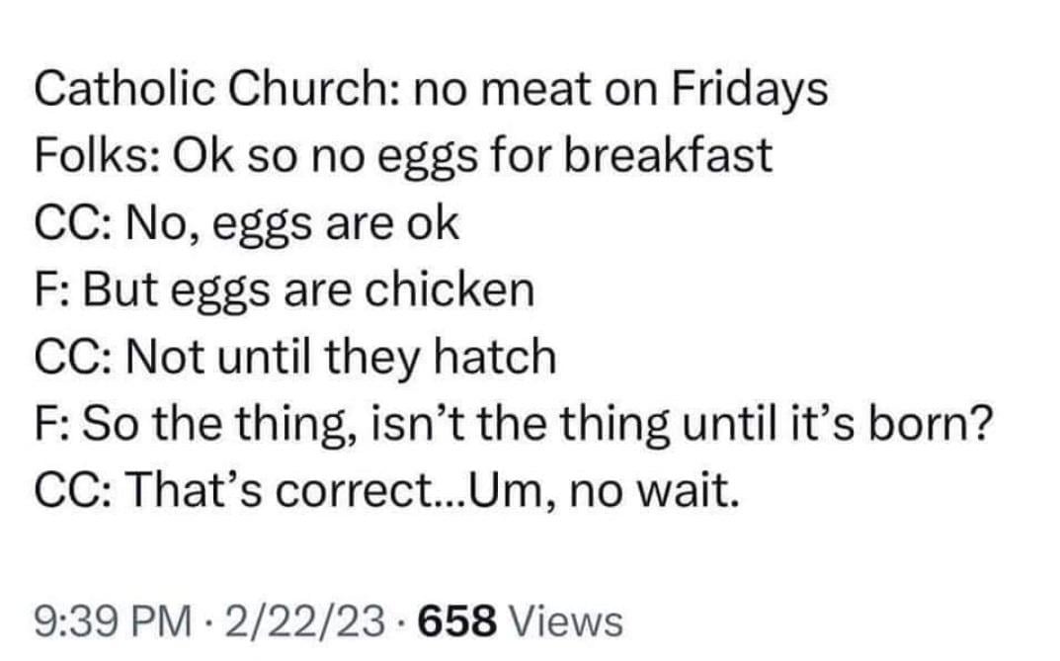
Task: Click the line "F: But eggs are chicken"
Action: point(285,290)
